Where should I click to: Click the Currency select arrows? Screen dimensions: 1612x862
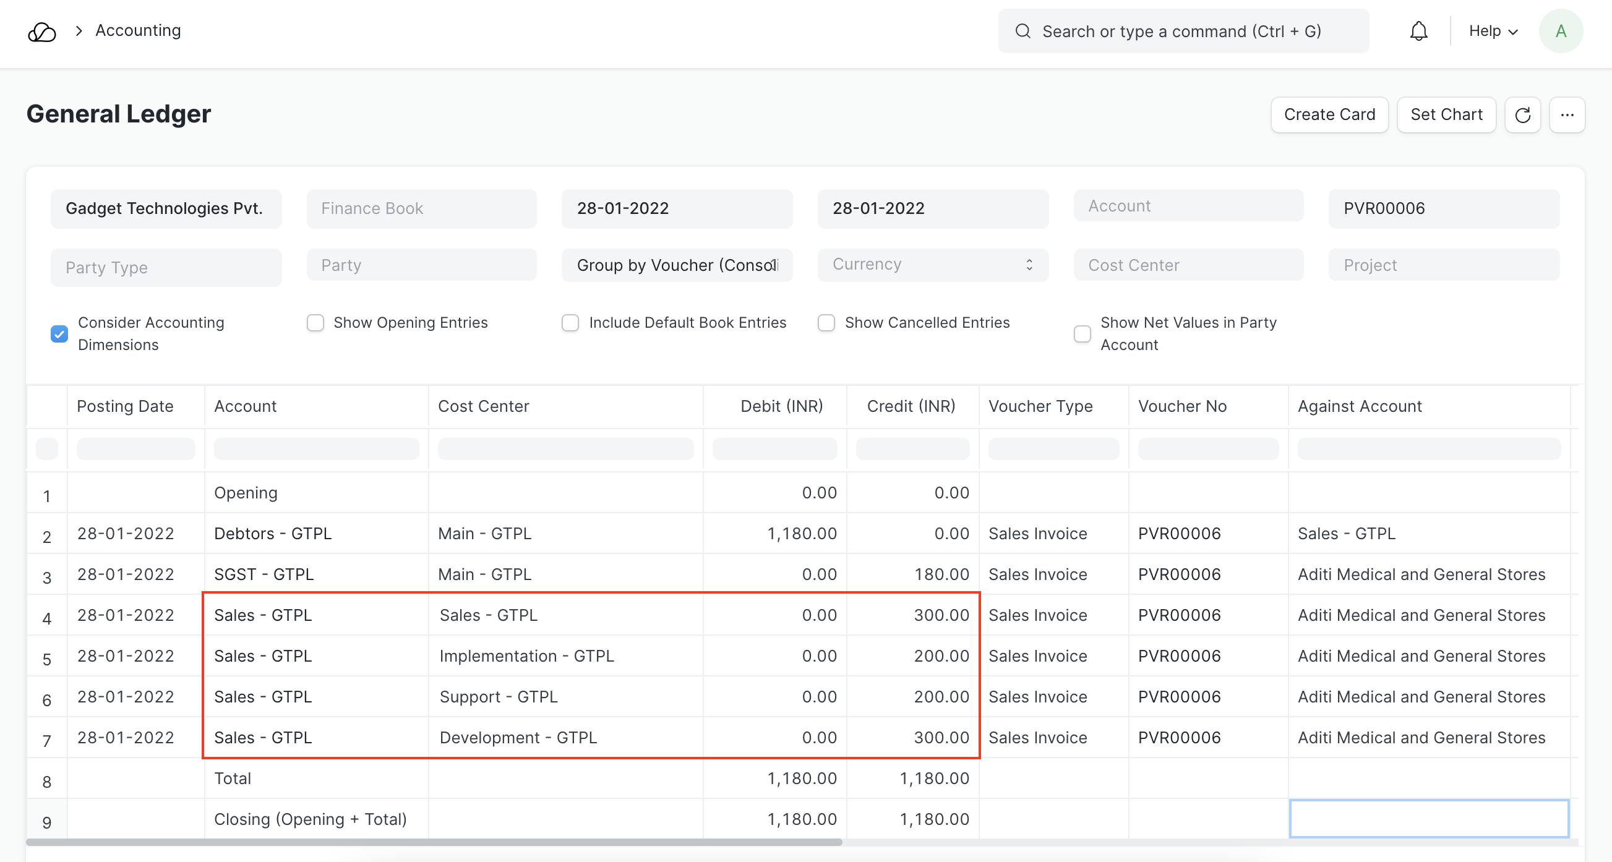(x=1029, y=265)
